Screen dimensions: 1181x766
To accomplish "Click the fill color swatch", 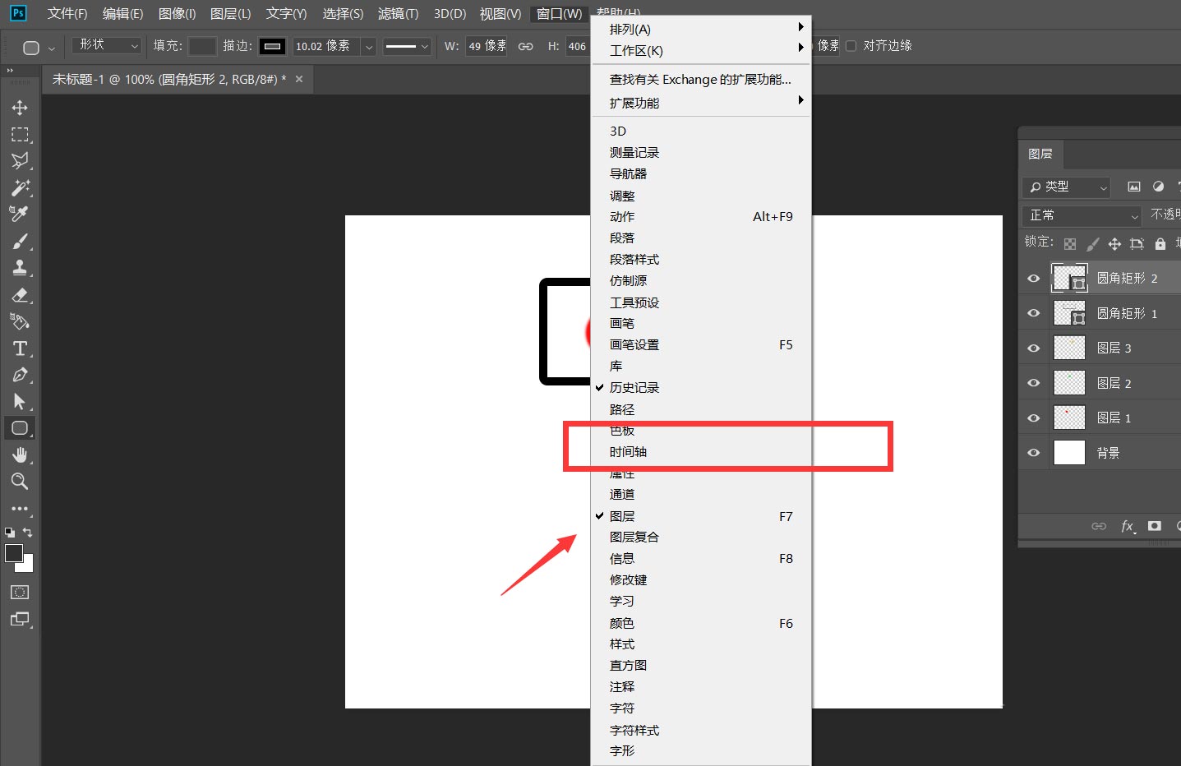I will coord(202,46).
